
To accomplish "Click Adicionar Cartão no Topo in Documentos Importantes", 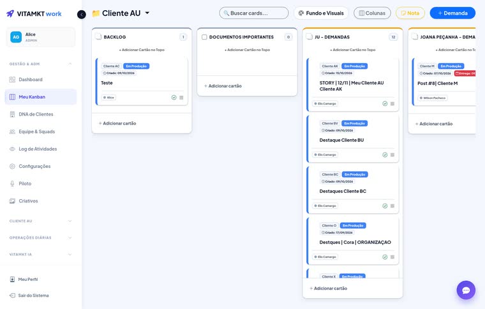I will pyautogui.click(x=247, y=50).
